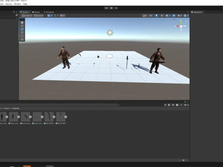Click the Pause button
223x167 pixels.
click(111, 8)
